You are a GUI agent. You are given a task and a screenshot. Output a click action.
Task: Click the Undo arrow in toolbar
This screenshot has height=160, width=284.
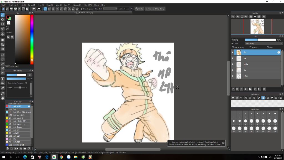pos(34,9)
